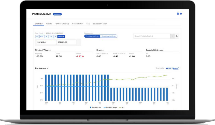This screenshot has height=125, width=215.
Task: Select the 1Y time period
Action: coord(55,36)
